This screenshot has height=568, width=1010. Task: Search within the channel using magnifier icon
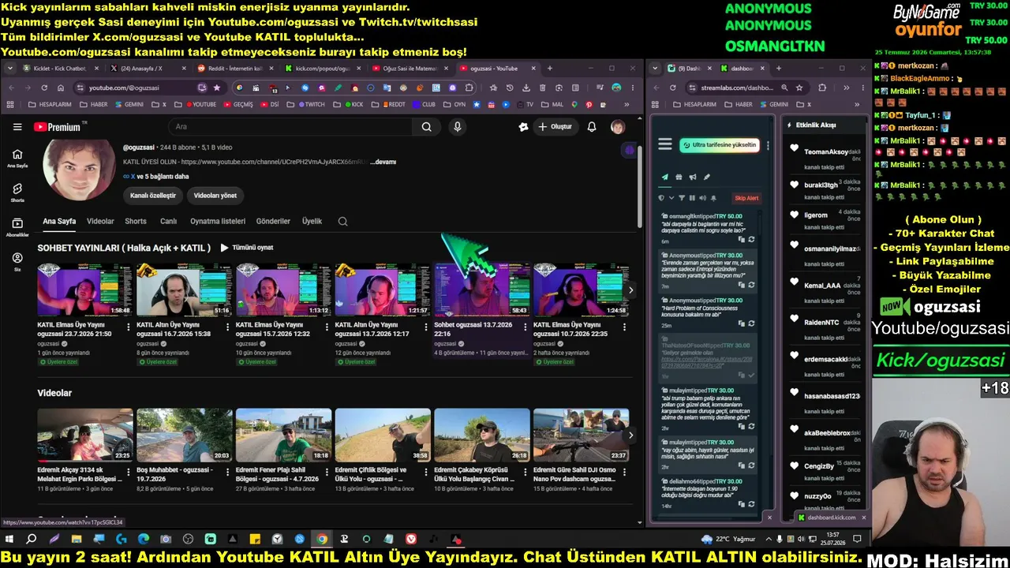pos(342,222)
